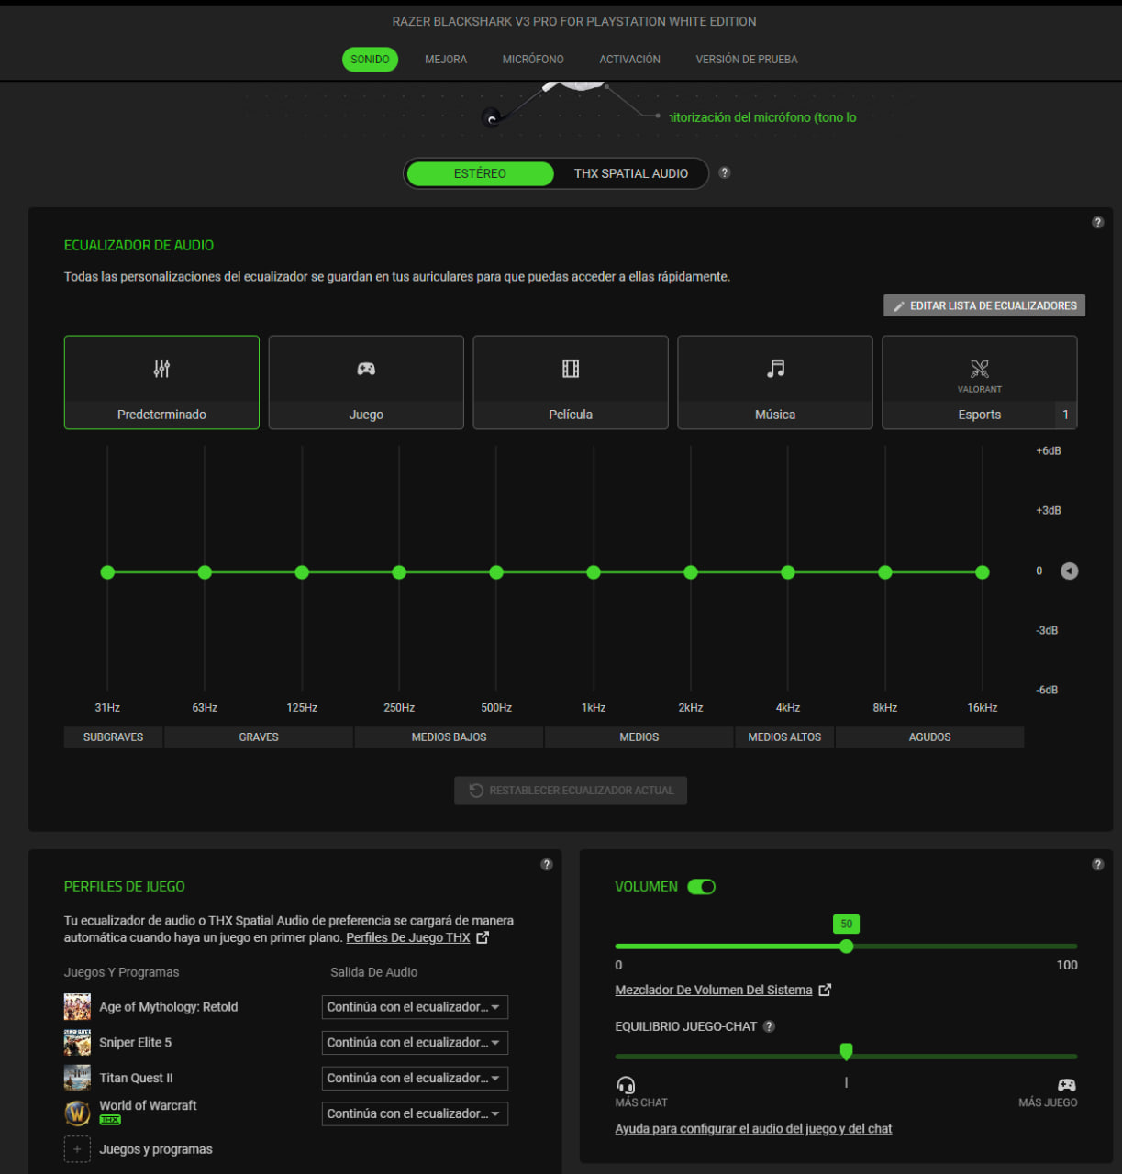Open the SONIDO tab

[370, 60]
